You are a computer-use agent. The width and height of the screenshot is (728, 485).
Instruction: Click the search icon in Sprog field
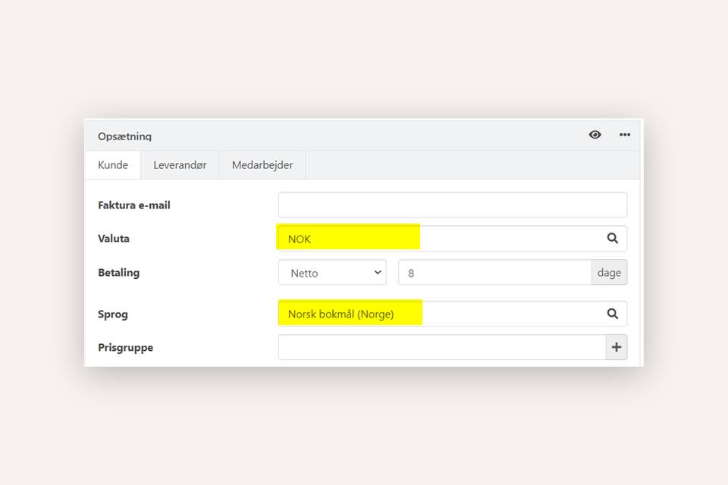tap(612, 314)
